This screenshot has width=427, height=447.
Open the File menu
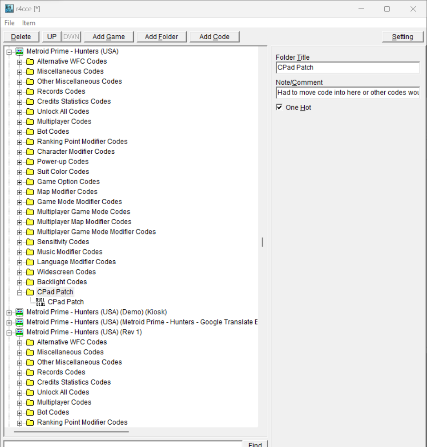9,23
